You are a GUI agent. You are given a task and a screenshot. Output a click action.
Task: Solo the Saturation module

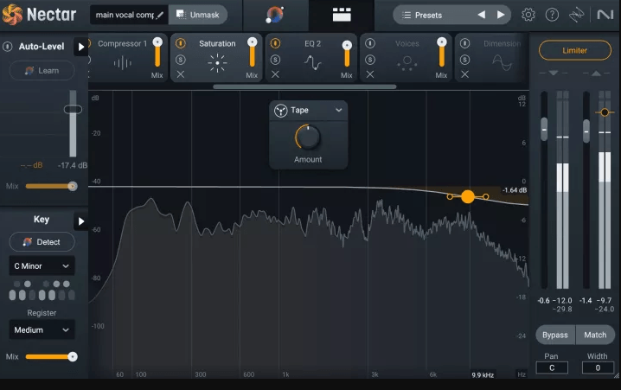tap(181, 60)
